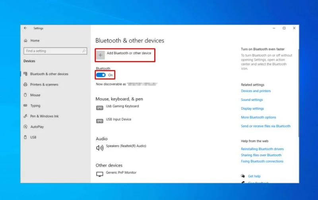Click the monitor icon under Other devices
Image resolution: width=318 pixels, height=200 pixels.
coord(100,174)
